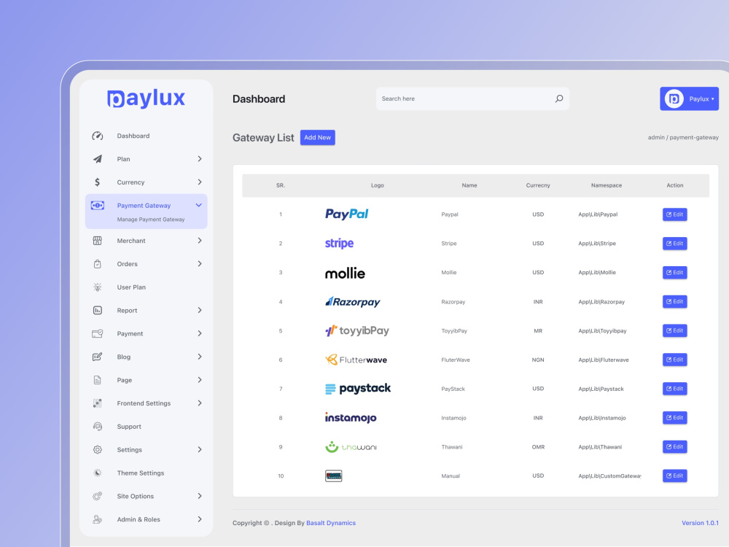
Task: Click the Search here input field
Action: click(x=472, y=98)
